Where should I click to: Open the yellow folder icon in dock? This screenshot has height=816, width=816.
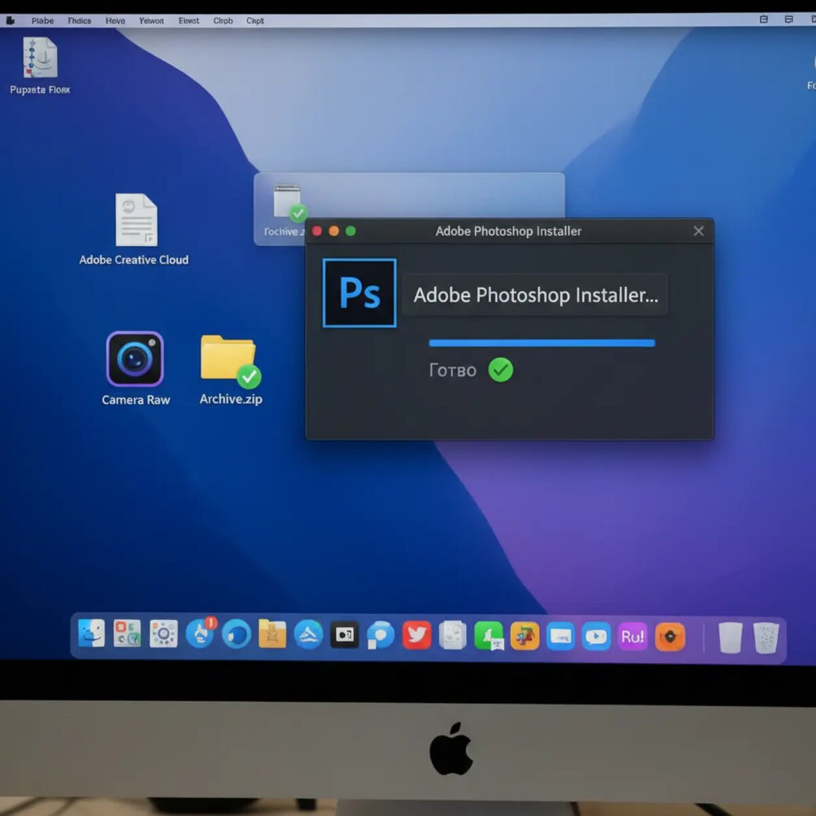click(x=272, y=634)
